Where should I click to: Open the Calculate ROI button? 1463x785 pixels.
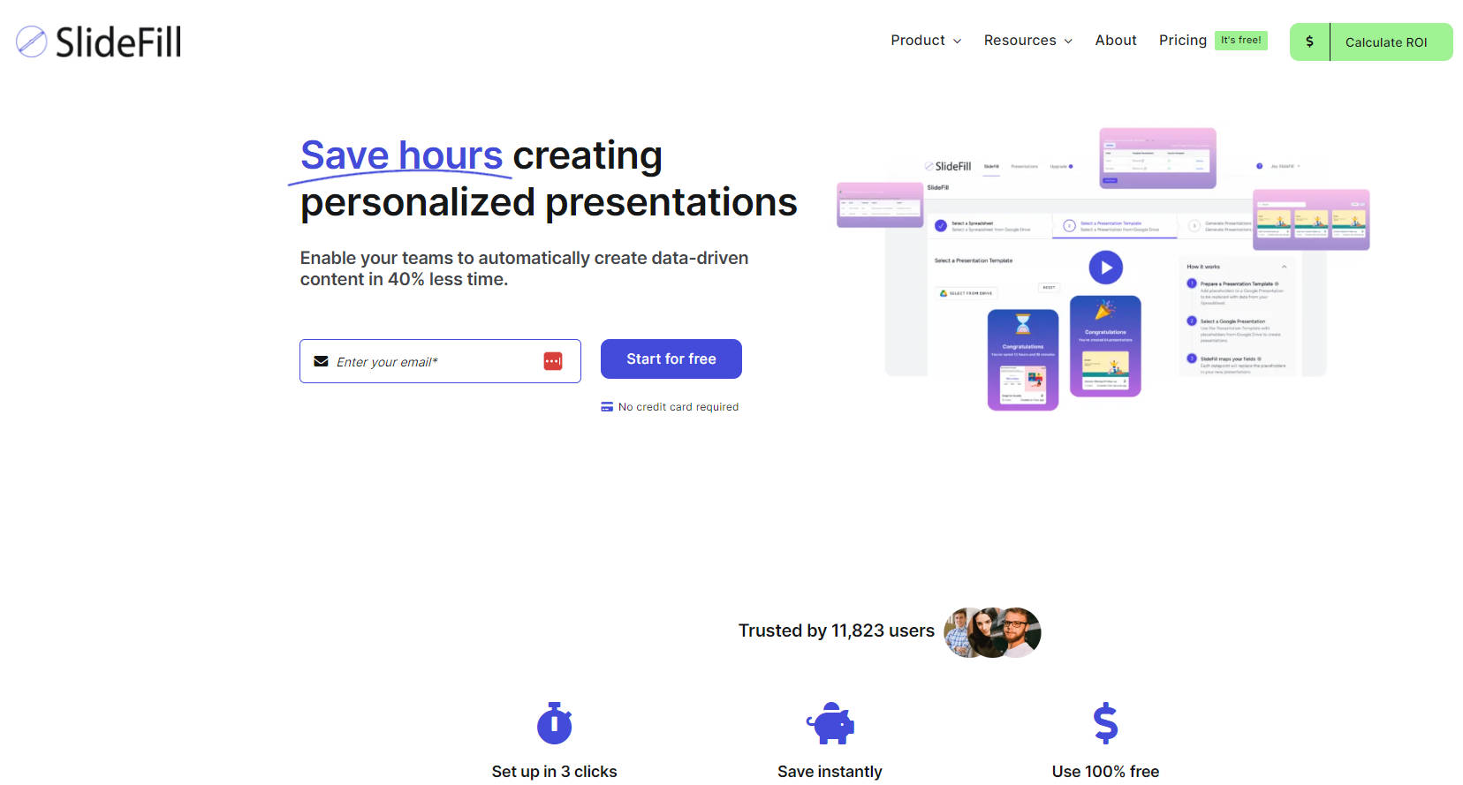(1385, 42)
